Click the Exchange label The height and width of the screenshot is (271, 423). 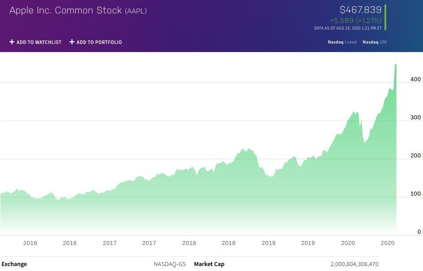pyautogui.click(x=14, y=264)
